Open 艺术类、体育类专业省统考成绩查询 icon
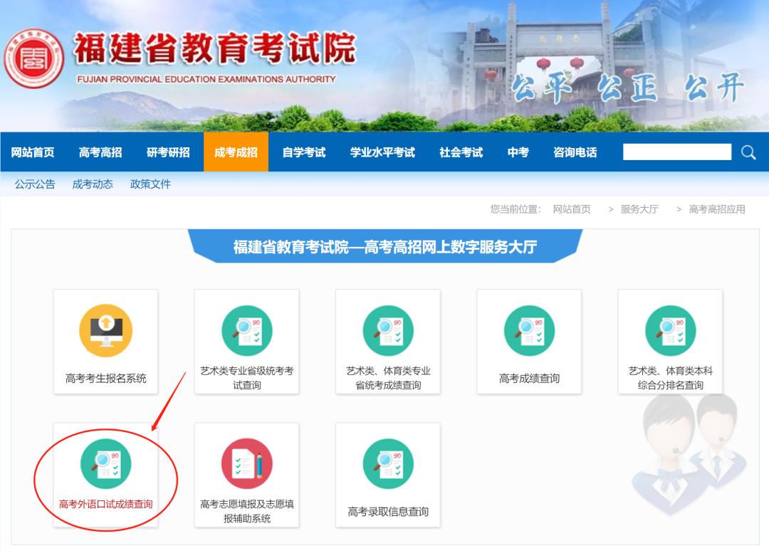 click(387, 341)
